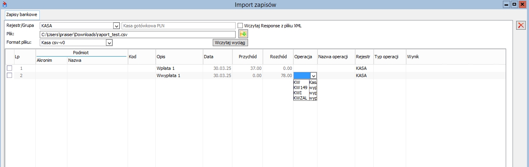
Task: Expand the Rejestr/Grupa KASA dropdown
Action: point(116,26)
